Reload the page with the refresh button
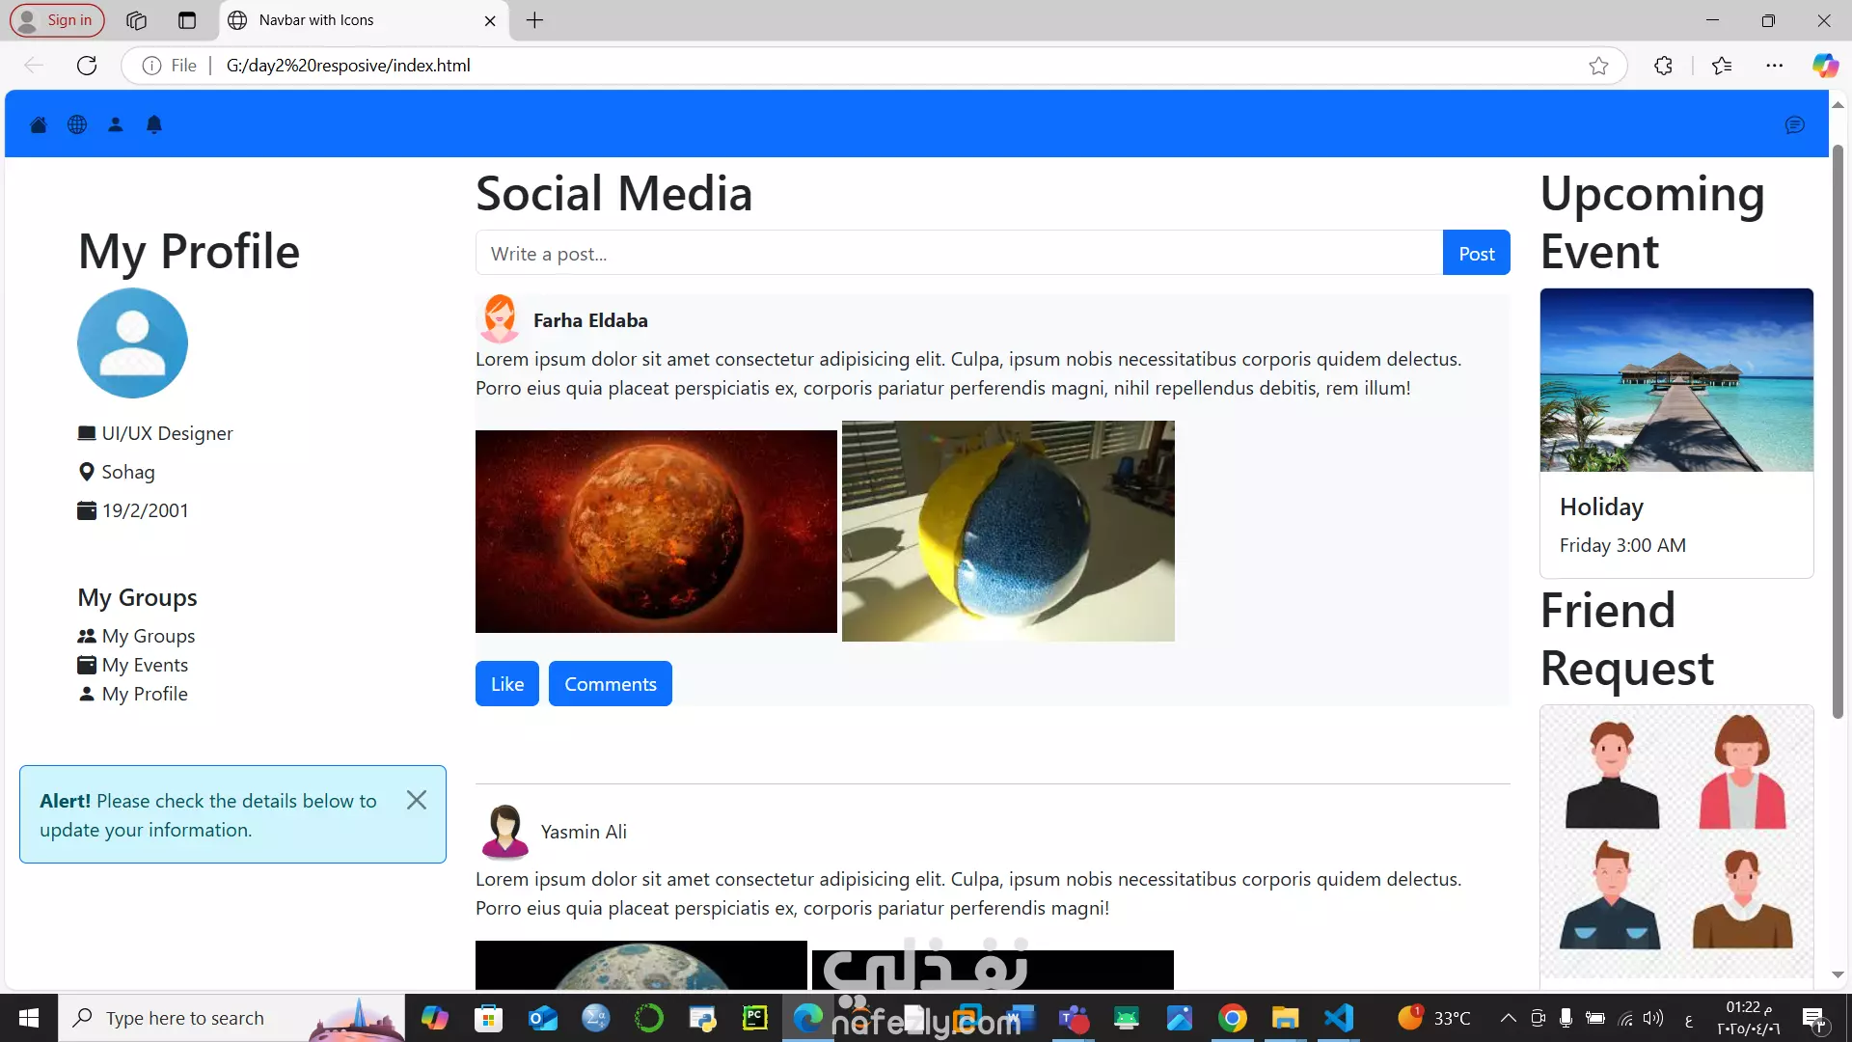The image size is (1852, 1042). 87,66
